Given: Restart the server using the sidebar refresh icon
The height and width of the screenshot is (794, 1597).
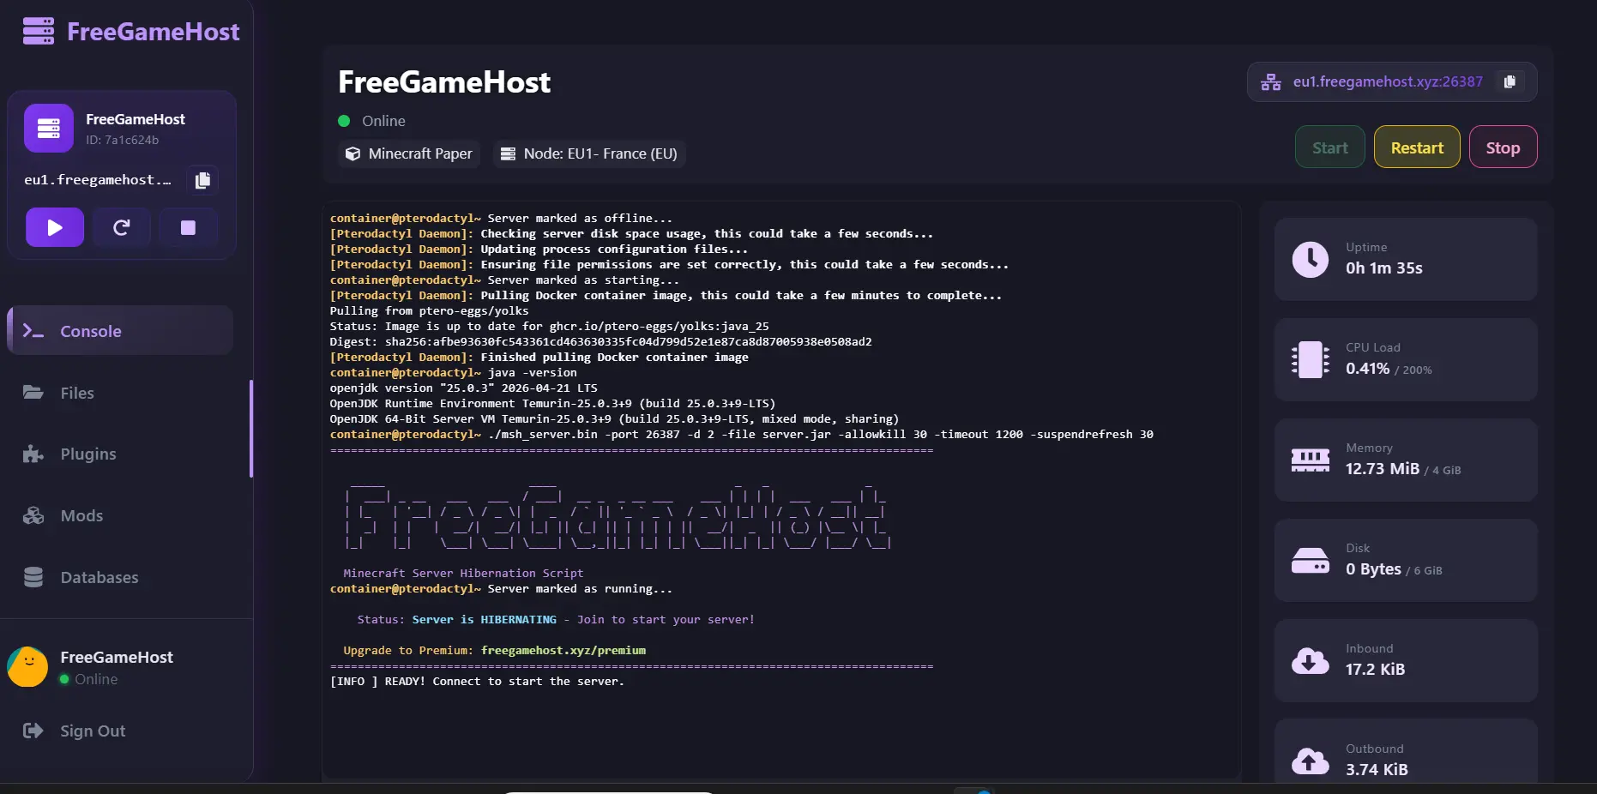Looking at the screenshot, I should click(x=122, y=227).
